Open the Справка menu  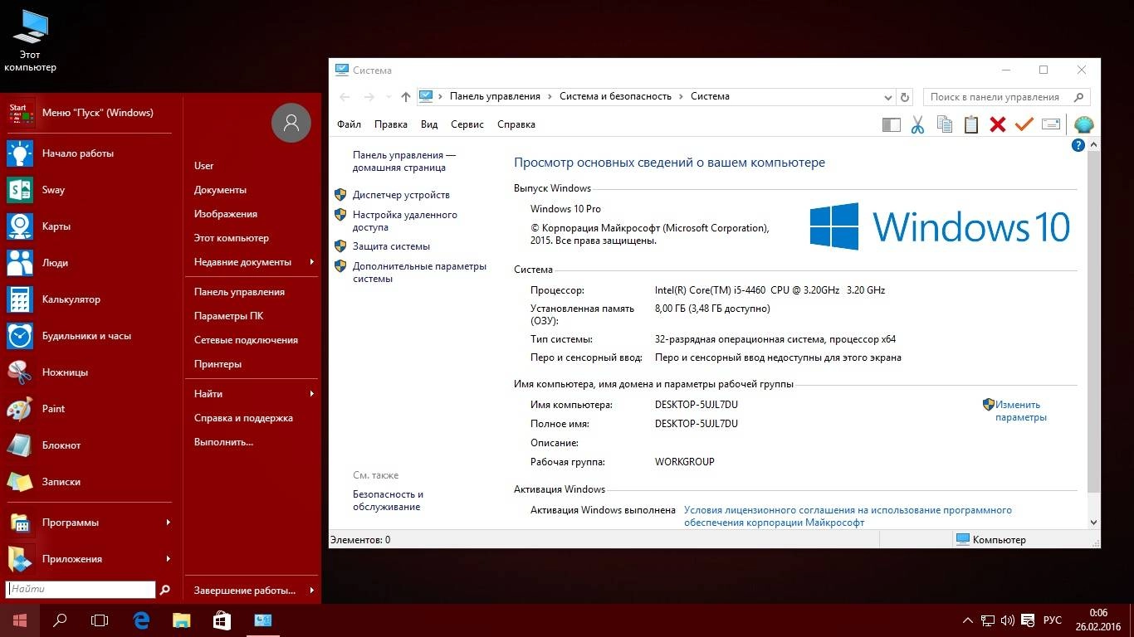pyautogui.click(x=516, y=124)
